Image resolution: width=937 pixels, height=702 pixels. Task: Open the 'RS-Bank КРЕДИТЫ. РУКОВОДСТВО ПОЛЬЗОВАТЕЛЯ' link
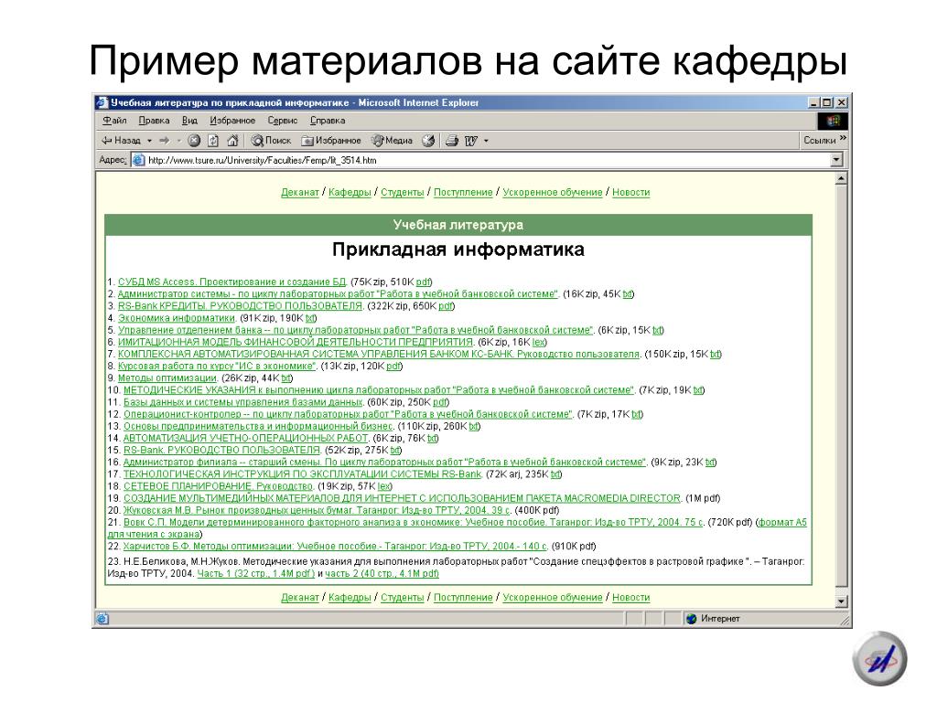tap(241, 306)
